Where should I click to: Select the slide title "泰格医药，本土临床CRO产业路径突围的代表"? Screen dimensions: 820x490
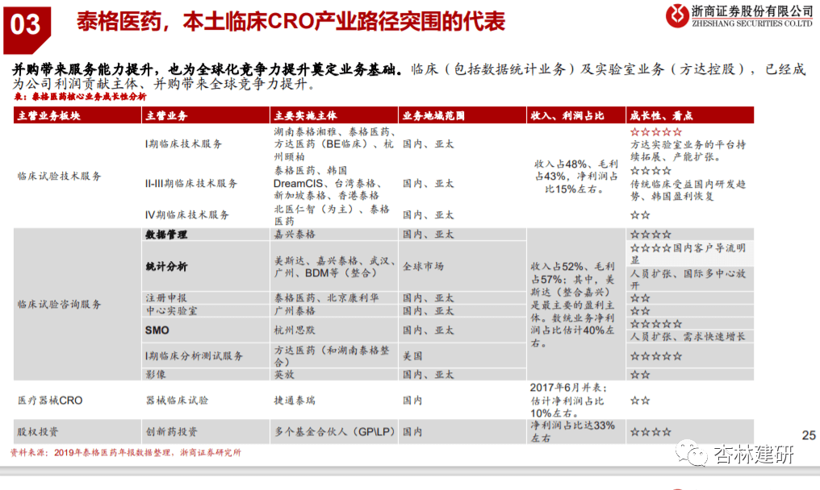291,22
